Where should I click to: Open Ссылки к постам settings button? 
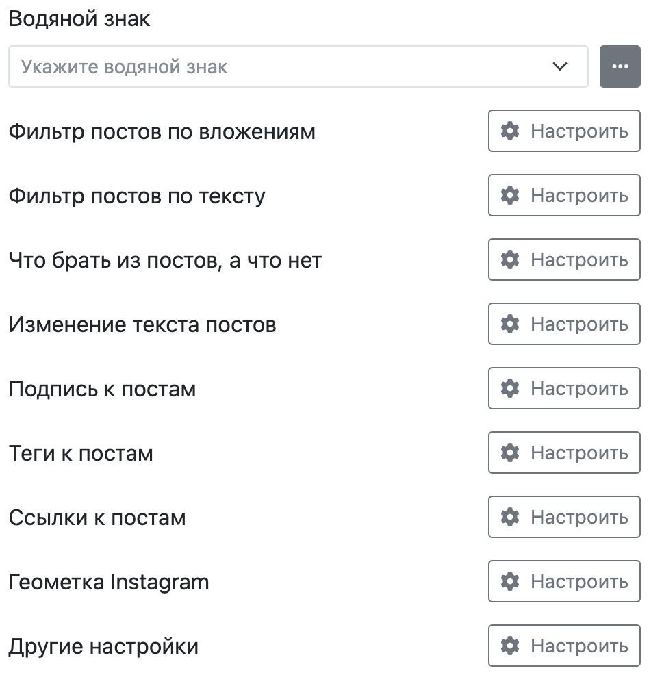(564, 517)
